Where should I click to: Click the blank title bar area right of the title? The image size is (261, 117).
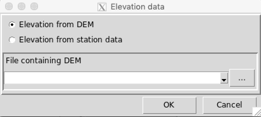coord(211,7)
